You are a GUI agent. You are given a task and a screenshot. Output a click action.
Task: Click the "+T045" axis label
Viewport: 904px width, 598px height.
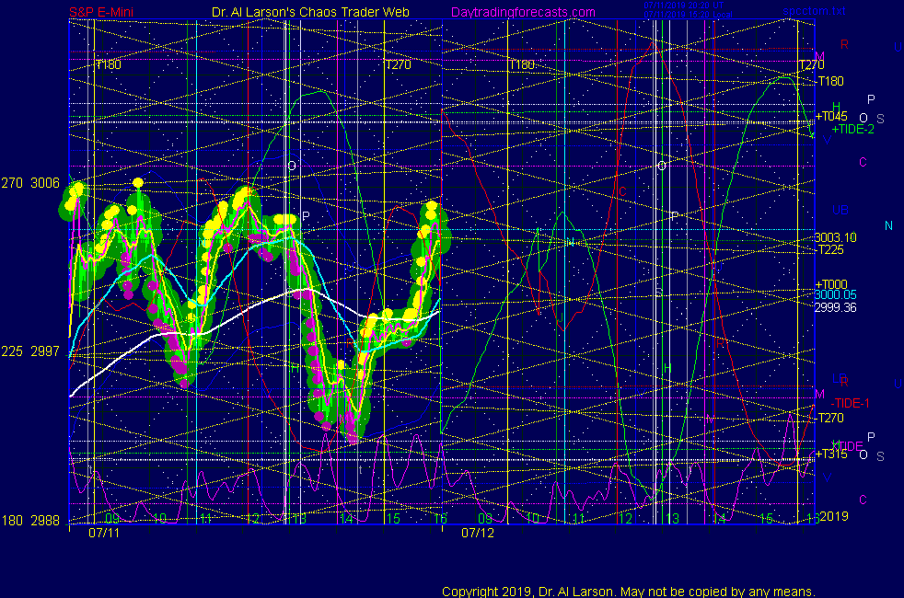coord(830,116)
